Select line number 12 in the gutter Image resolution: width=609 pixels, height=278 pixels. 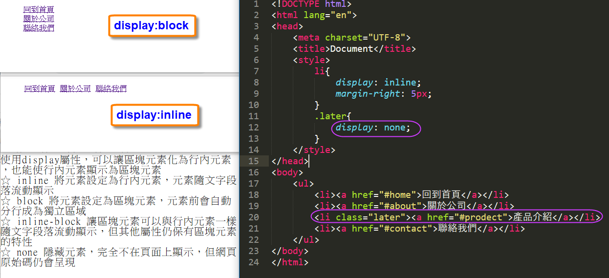tap(253, 128)
